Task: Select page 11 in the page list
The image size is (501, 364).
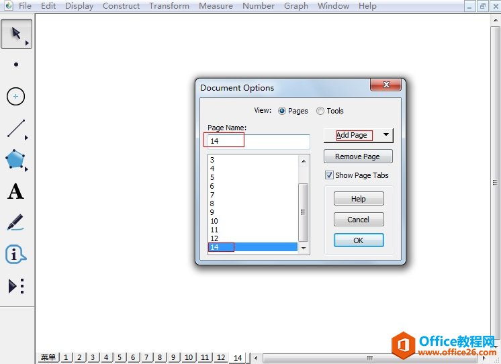Action: (x=253, y=230)
